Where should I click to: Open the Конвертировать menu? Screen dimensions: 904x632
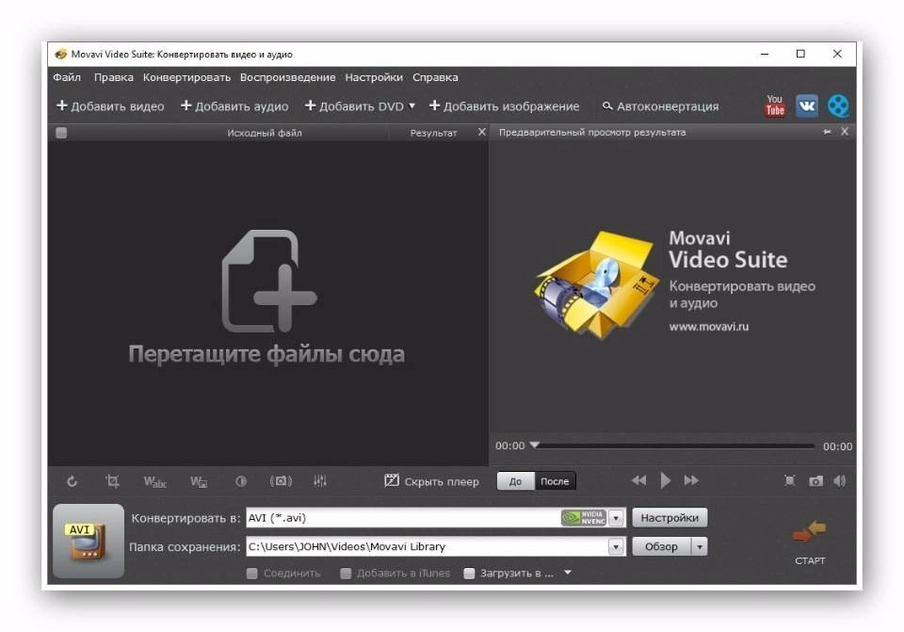point(186,77)
